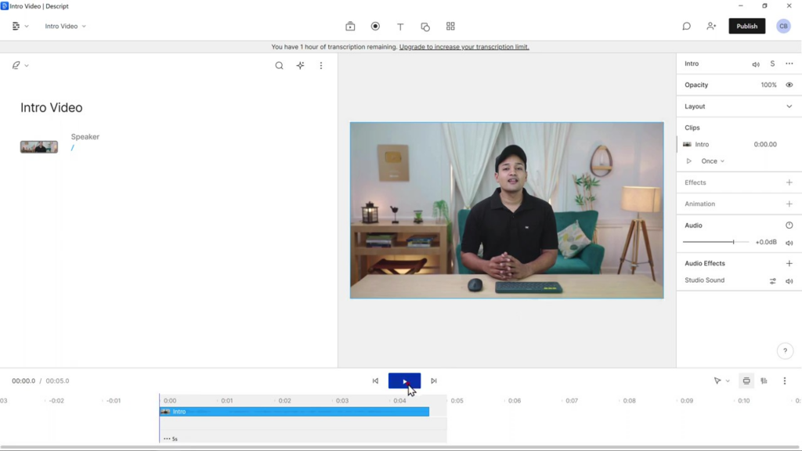802x451 pixels.
Task: Click the Opacity 100% value
Action: pyautogui.click(x=768, y=85)
